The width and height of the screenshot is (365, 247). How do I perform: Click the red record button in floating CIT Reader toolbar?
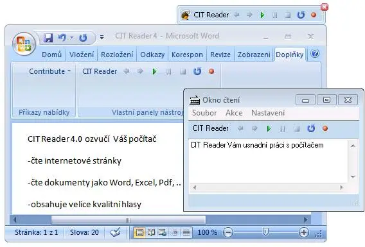click(x=314, y=15)
